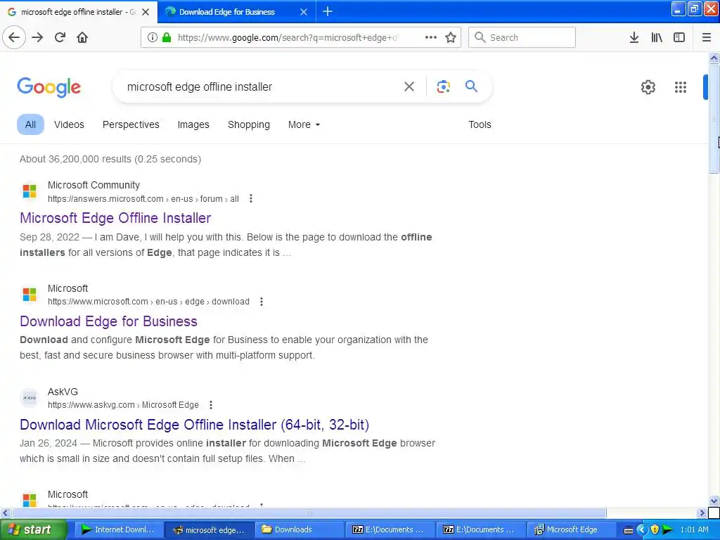This screenshot has width=720, height=540.
Task: Bookmark this page with the star icon
Action: (x=451, y=37)
